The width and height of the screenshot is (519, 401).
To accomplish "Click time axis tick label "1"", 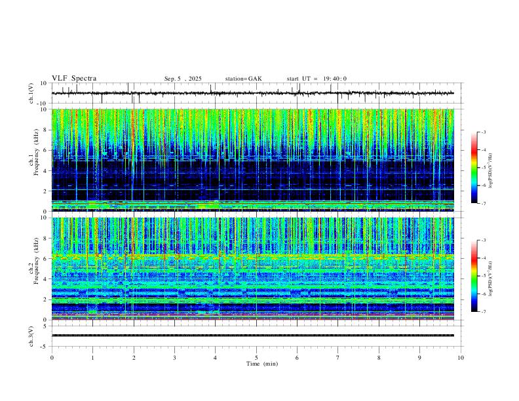I will [x=92, y=358].
